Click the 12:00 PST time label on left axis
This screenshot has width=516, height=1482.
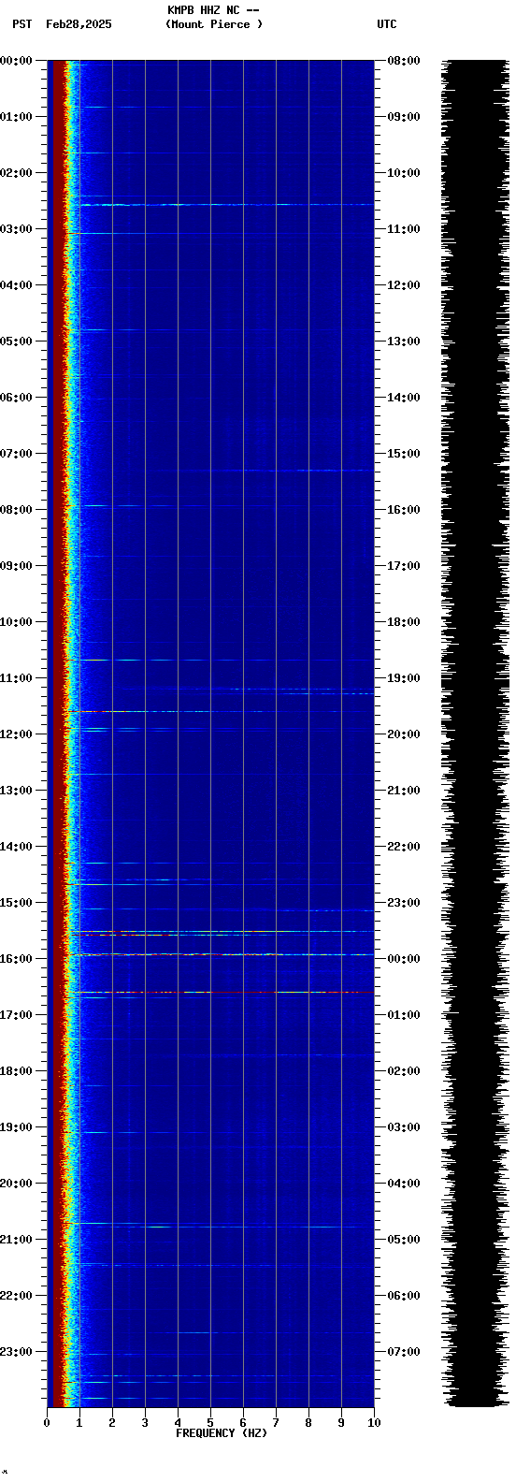tap(16, 734)
